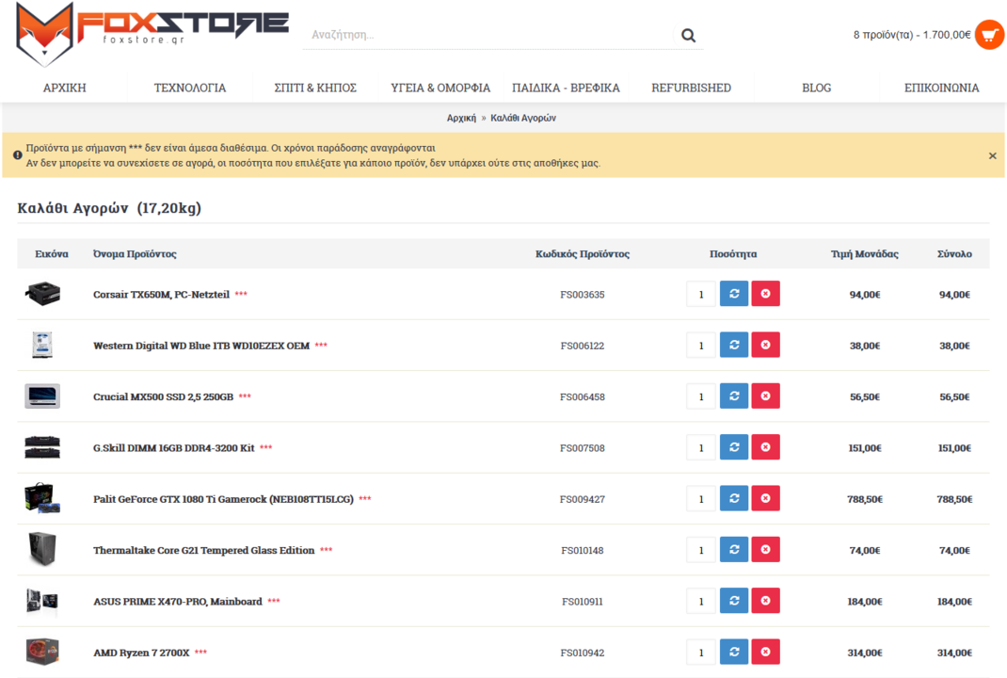
Task: Update quantity for Western Digital WD Blue
Action: [733, 345]
